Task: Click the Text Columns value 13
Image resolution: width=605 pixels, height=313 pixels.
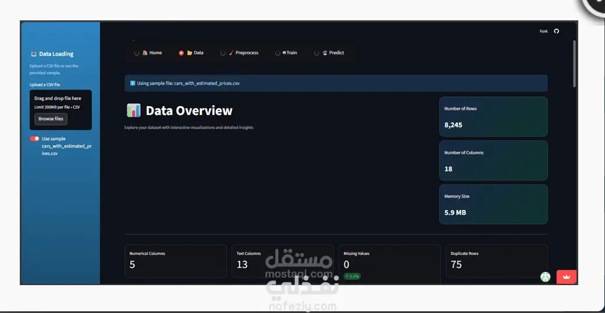Action: (x=242, y=264)
